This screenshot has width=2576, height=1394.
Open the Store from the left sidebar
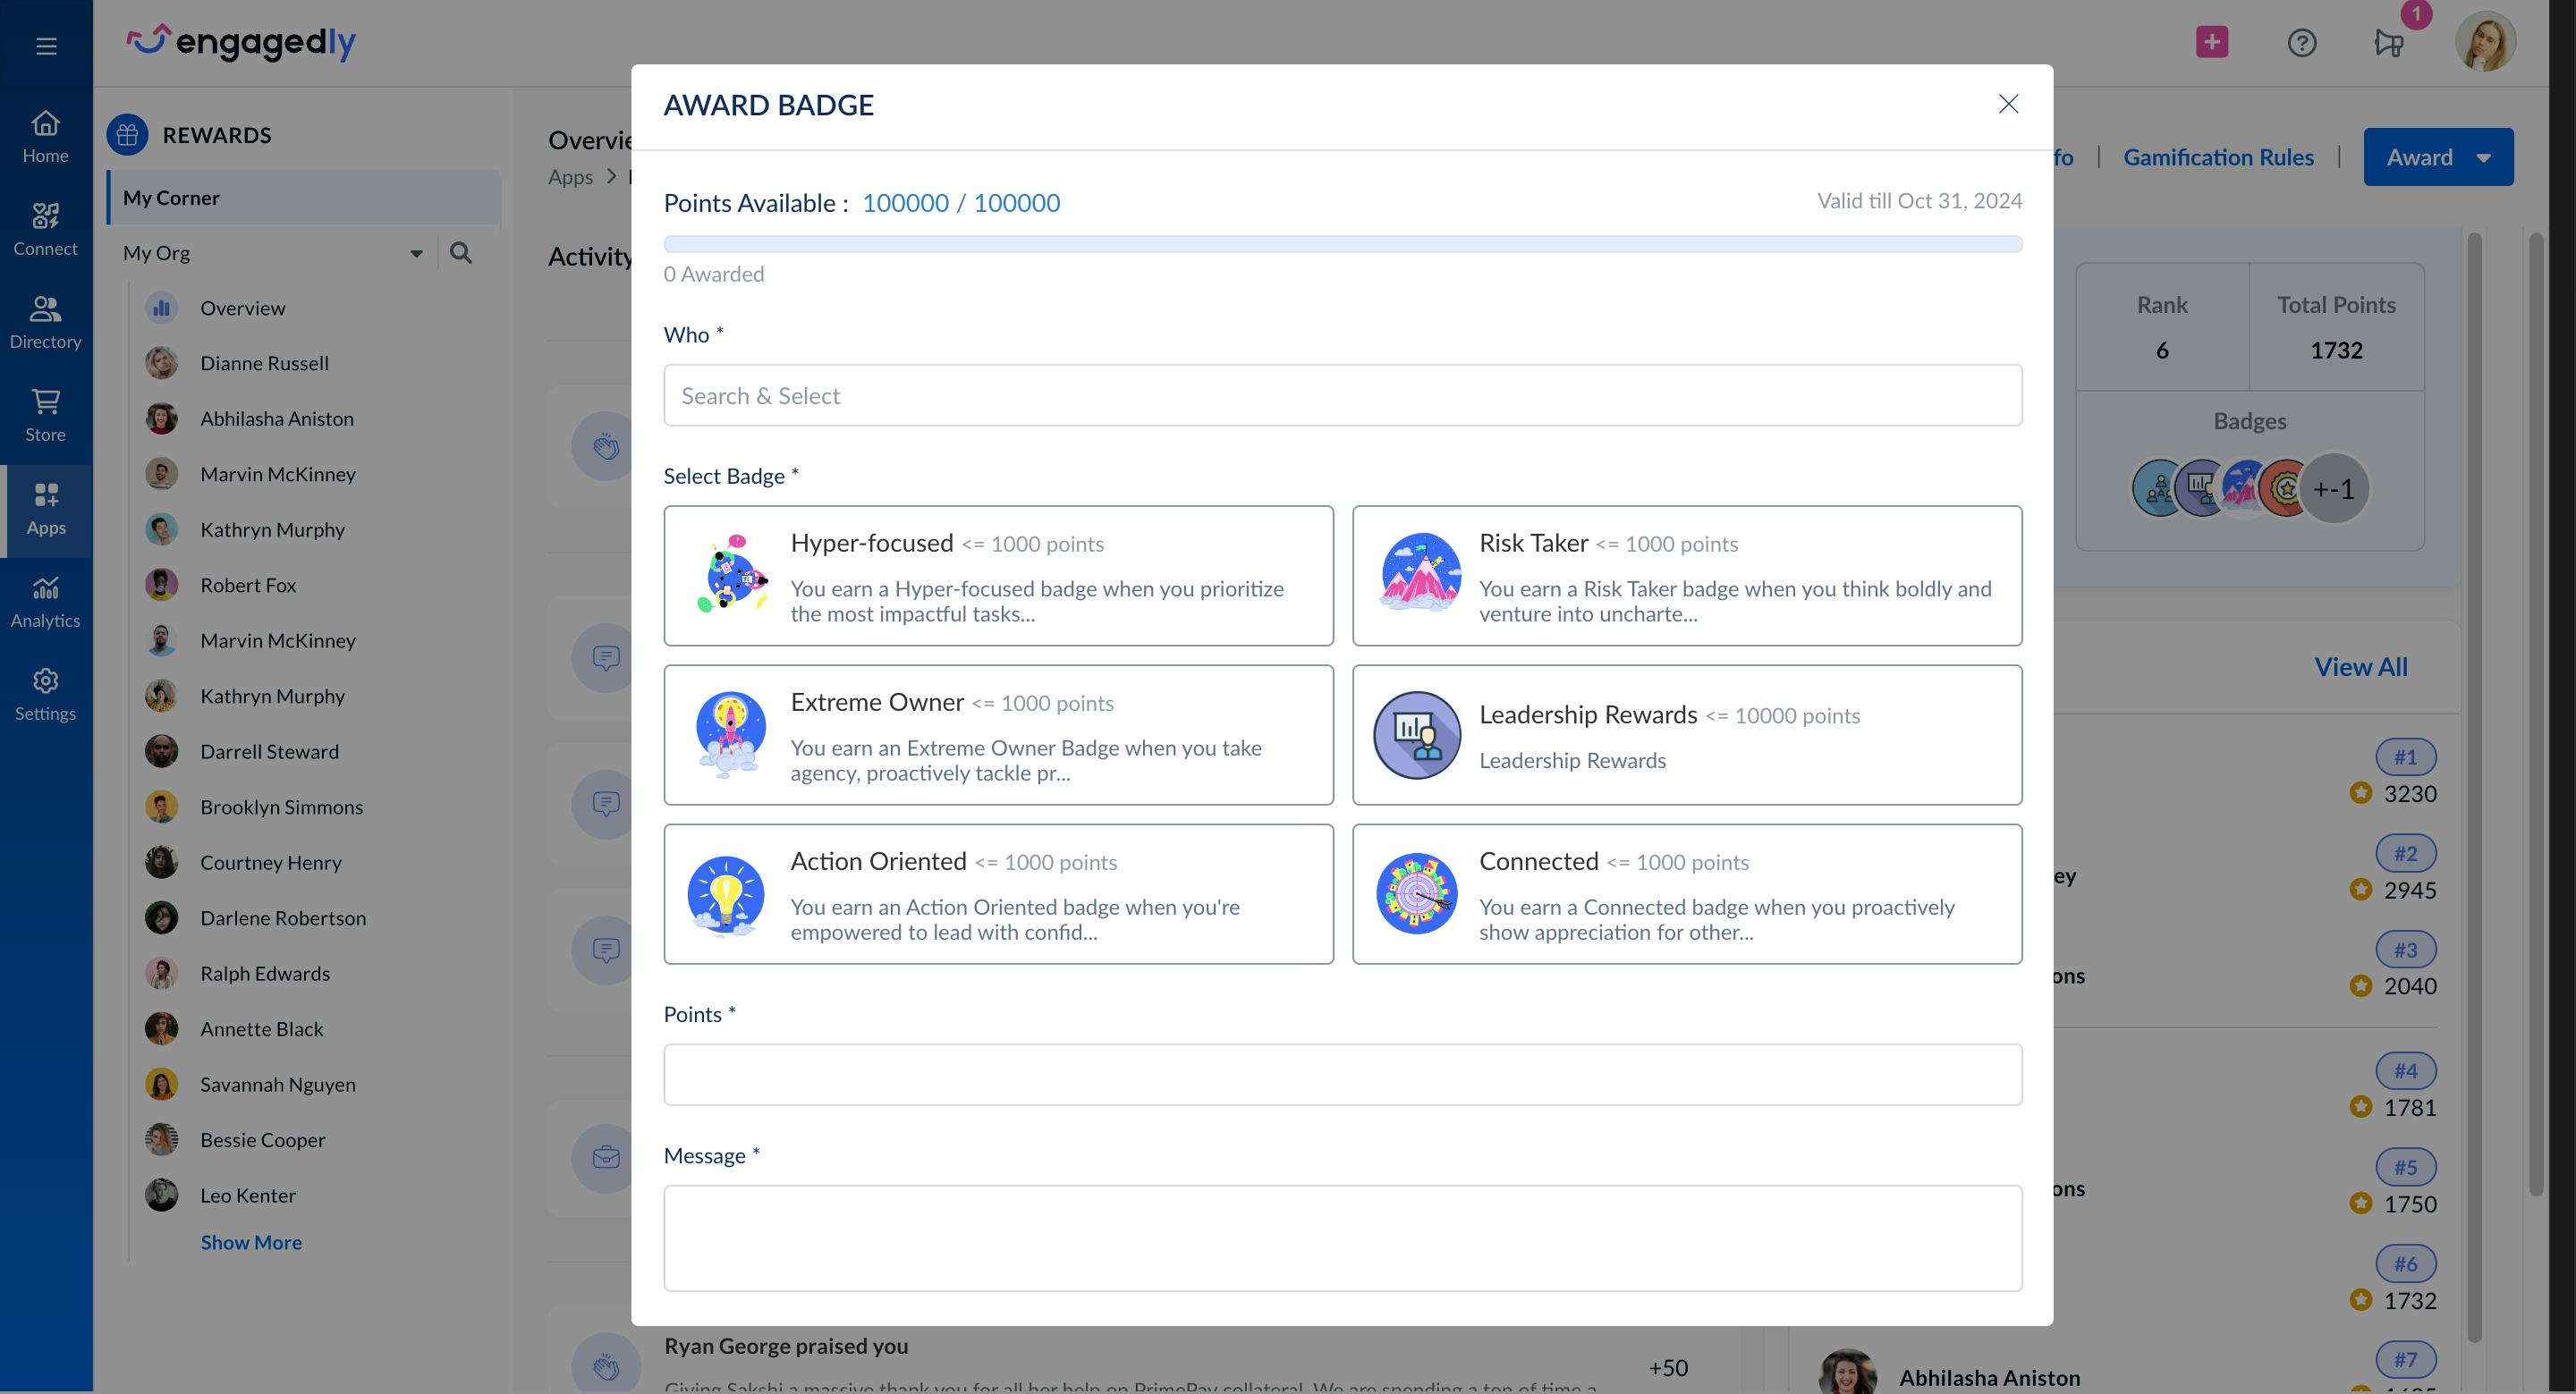pos(46,415)
